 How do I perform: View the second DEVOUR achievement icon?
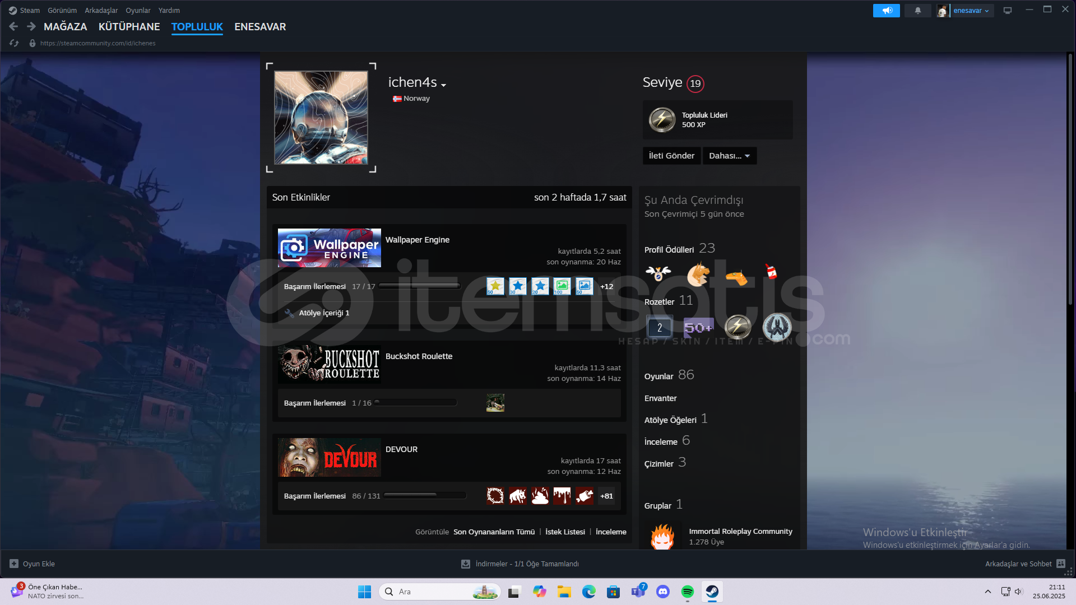coord(517,496)
